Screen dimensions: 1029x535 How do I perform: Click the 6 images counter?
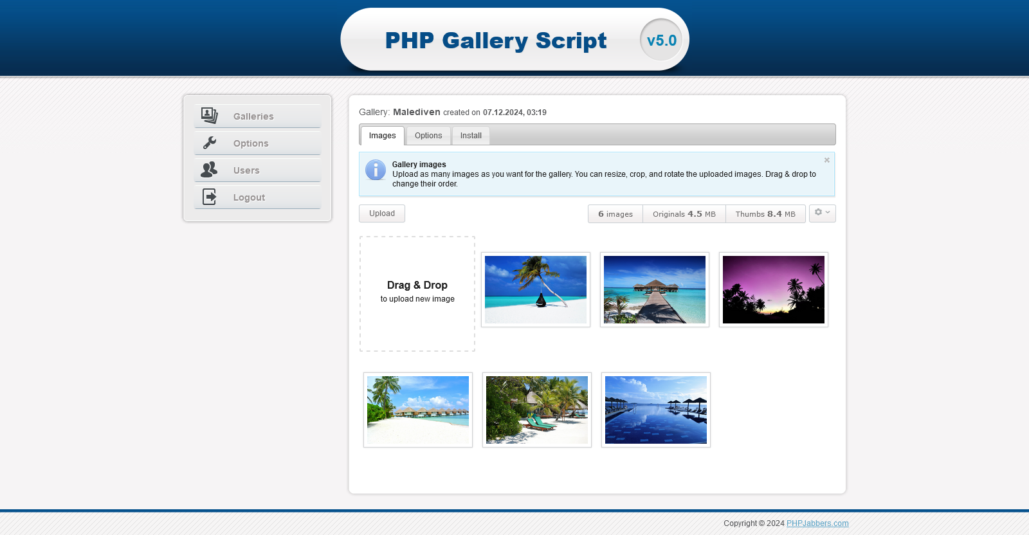tap(615, 214)
